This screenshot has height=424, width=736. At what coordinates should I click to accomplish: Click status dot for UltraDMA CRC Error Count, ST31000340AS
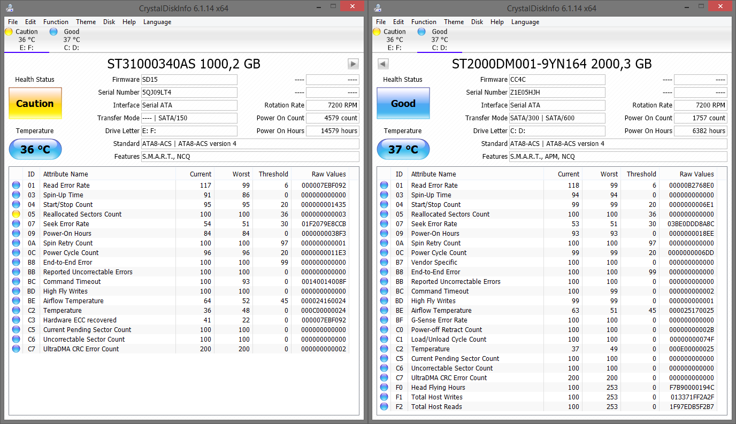click(16, 349)
